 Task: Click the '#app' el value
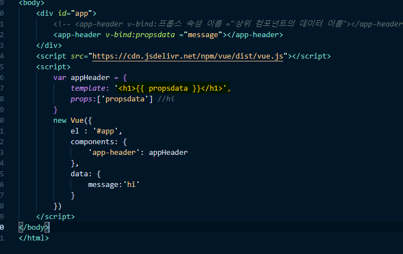pos(105,131)
